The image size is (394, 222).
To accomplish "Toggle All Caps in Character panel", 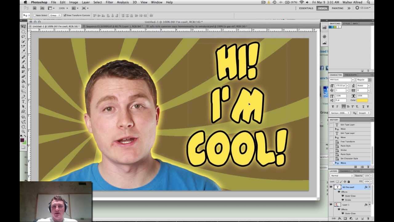I will coord(343,106).
